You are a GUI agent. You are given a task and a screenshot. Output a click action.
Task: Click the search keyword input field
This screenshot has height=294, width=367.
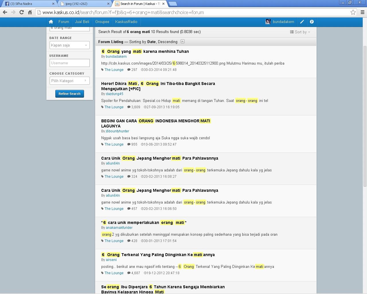pos(69,29)
